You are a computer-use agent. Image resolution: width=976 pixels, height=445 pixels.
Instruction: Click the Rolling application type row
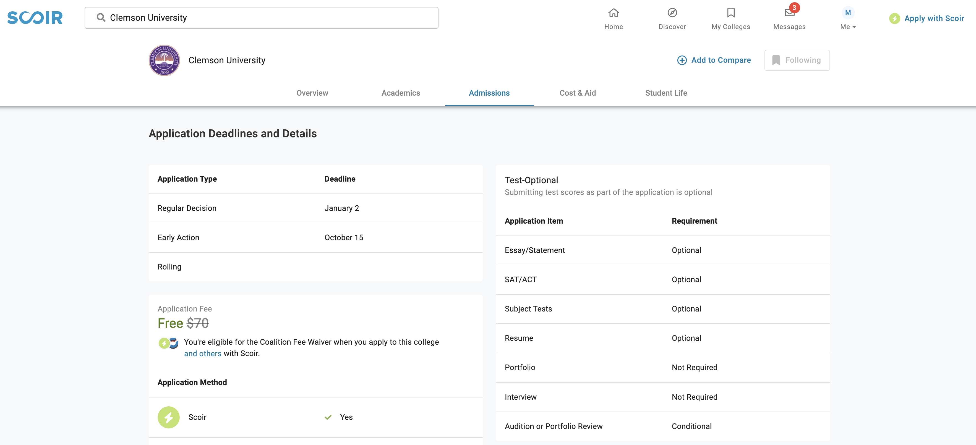pyautogui.click(x=315, y=267)
